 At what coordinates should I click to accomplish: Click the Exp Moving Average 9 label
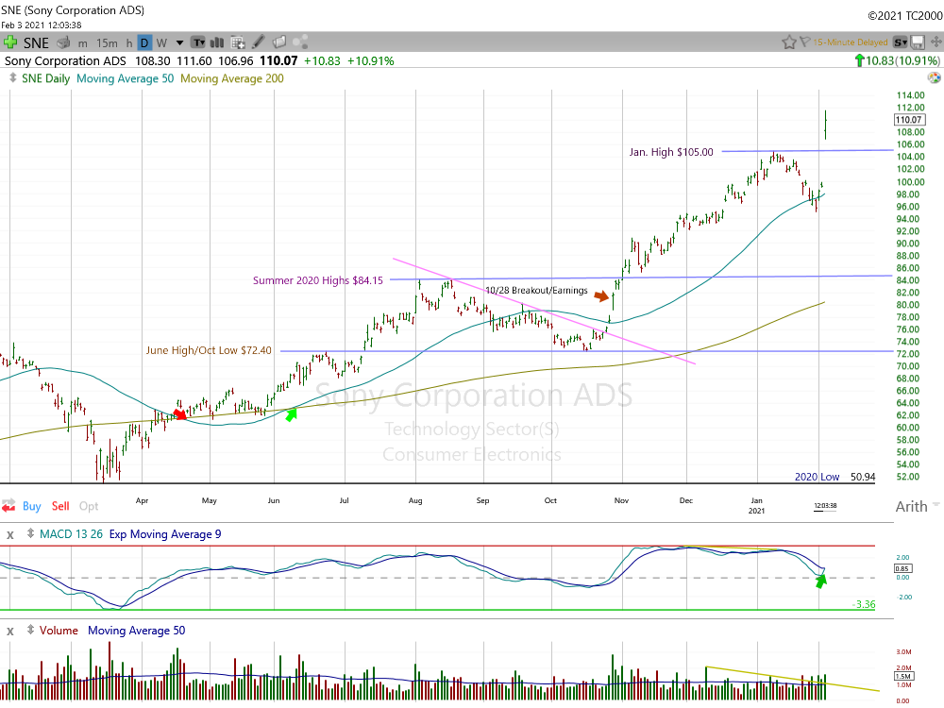click(x=165, y=534)
